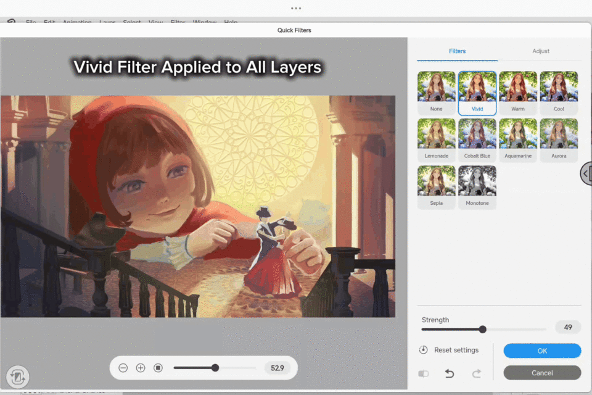This screenshot has height=395, width=592.
Task: Select the Cobalt Blue filter thumbnail
Action: 477,140
